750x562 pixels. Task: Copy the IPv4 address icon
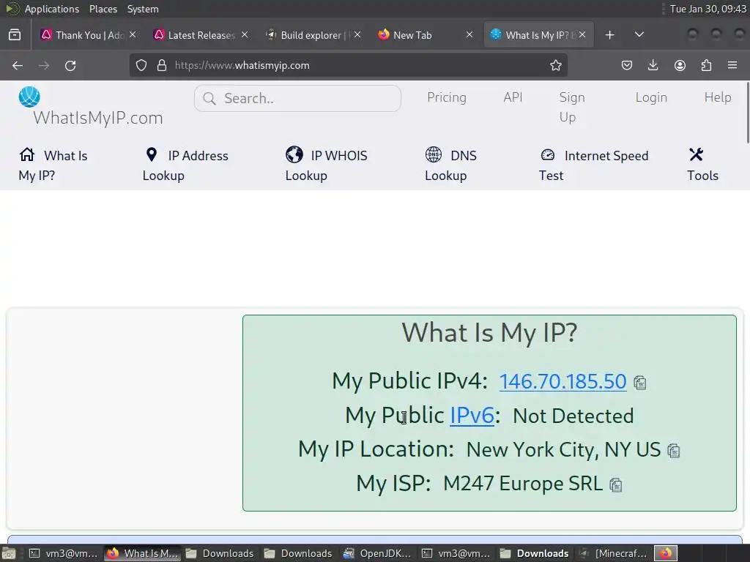click(x=640, y=383)
